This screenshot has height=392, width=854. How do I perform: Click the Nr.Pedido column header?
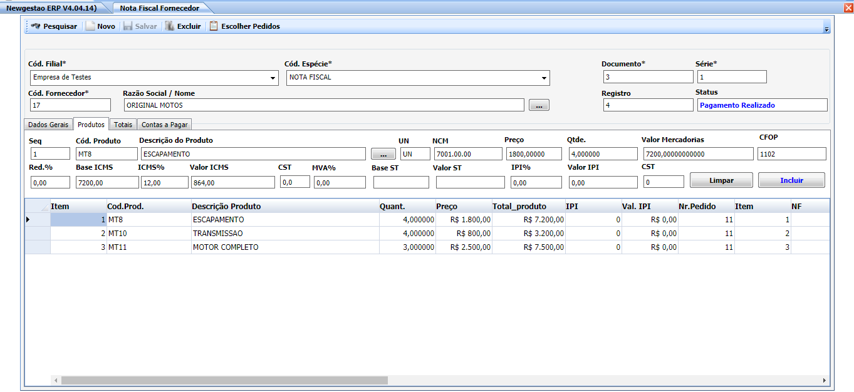[707, 206]
